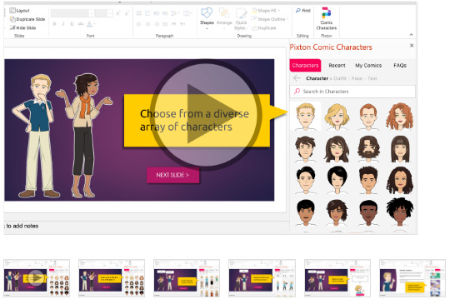Open the FAQs tab

tap(400, 66)
